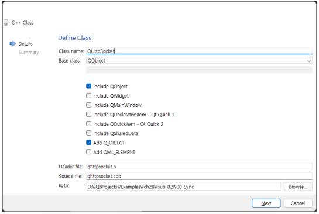
Task: Select the Details wizard step
Action: [x=25, y=44]
